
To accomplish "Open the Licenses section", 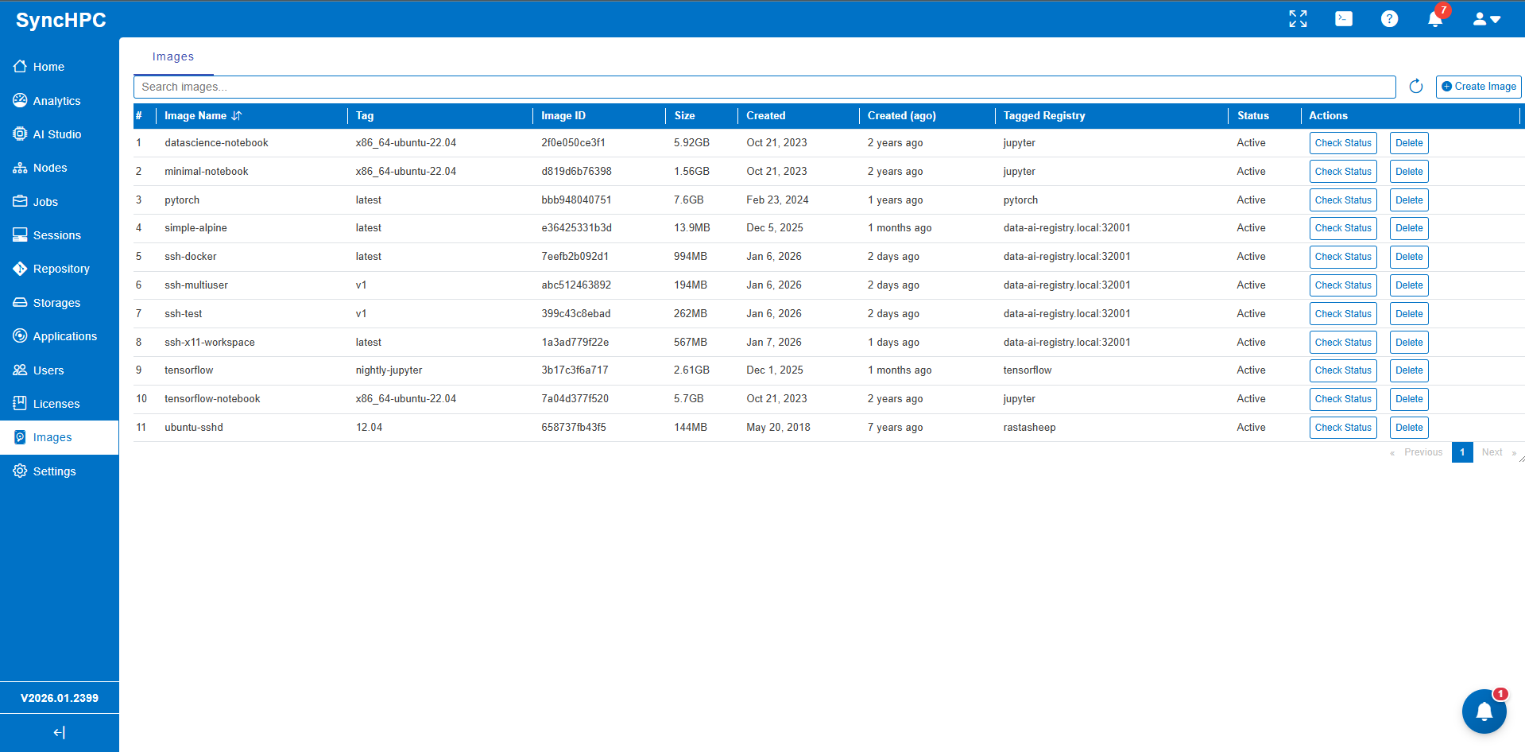I will point(56,404).
